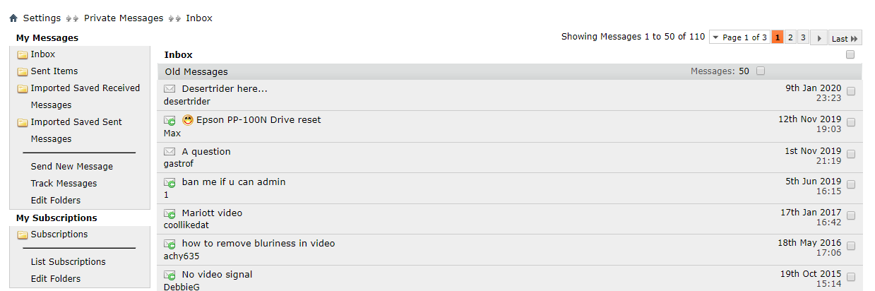
Task: Click the Inbox folder icon
Action: [x=23, y=54]
